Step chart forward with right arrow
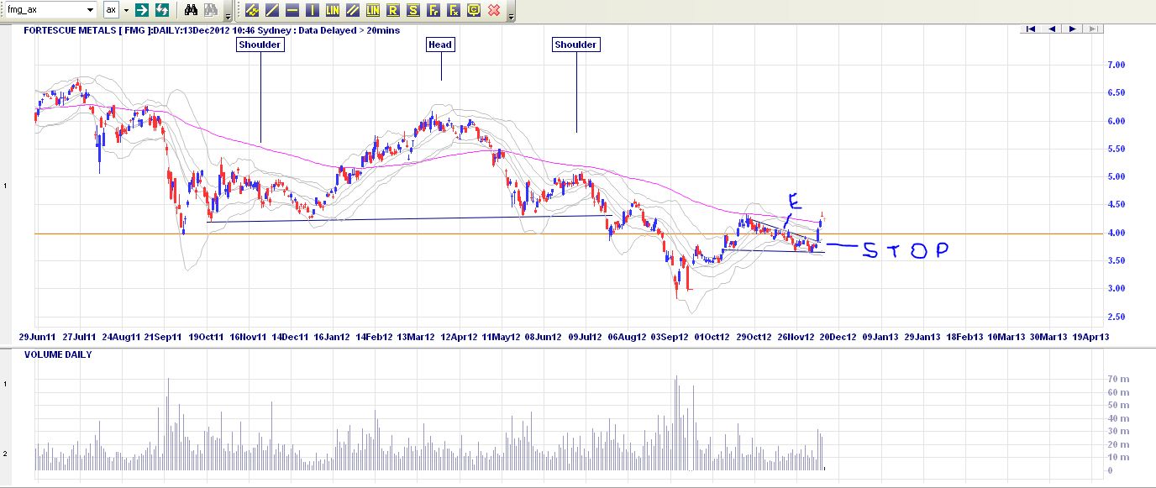1156x488 pixels. [1072, 29]
